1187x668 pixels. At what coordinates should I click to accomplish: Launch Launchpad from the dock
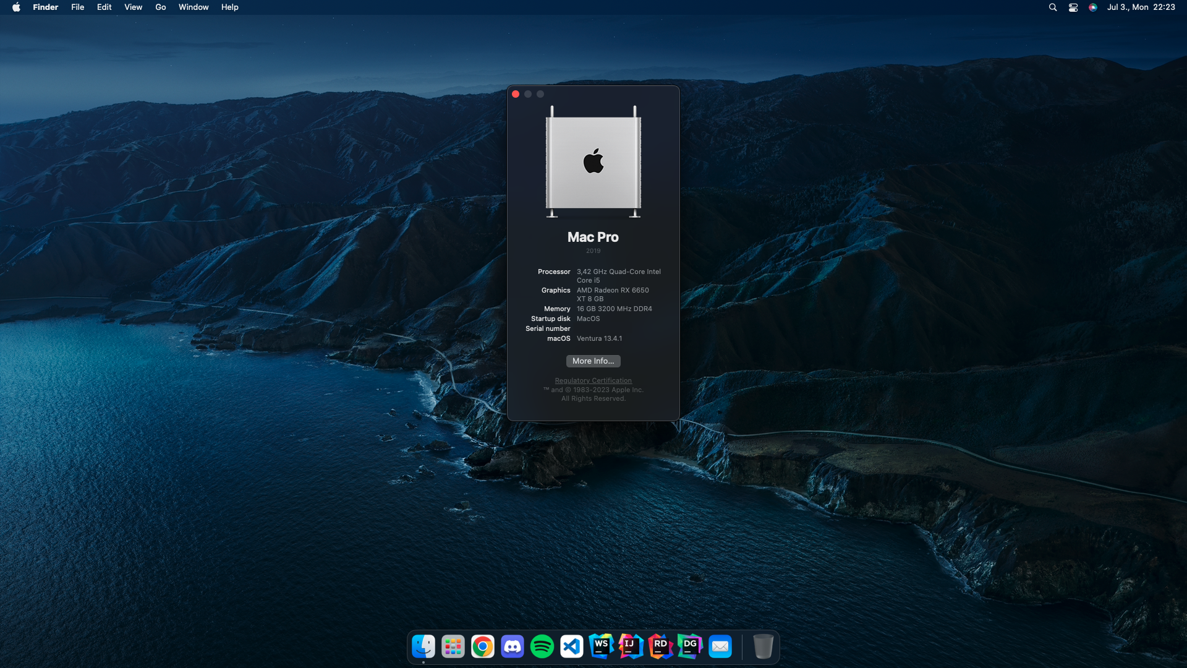click(x=453, y=646)
